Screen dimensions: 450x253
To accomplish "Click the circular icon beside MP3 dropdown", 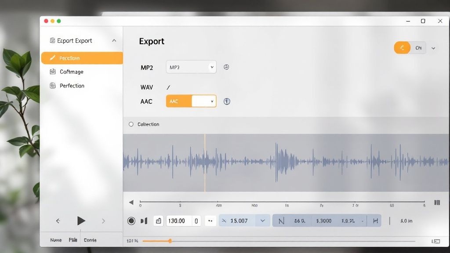I will (x=226, y=67).
